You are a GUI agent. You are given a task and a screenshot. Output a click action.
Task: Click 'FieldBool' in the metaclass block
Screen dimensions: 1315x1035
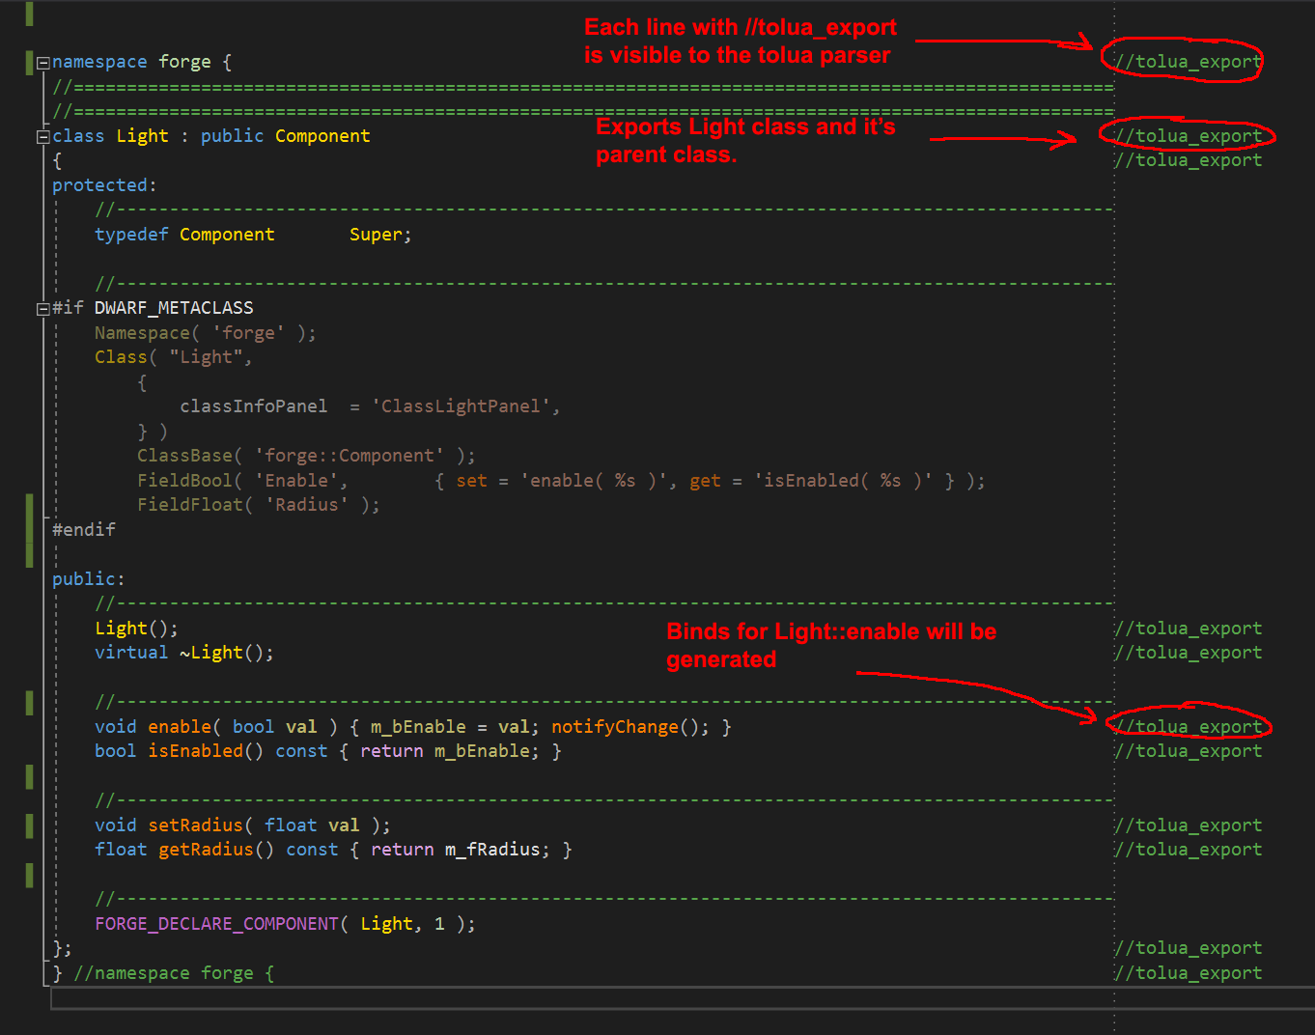coord(184,481)
